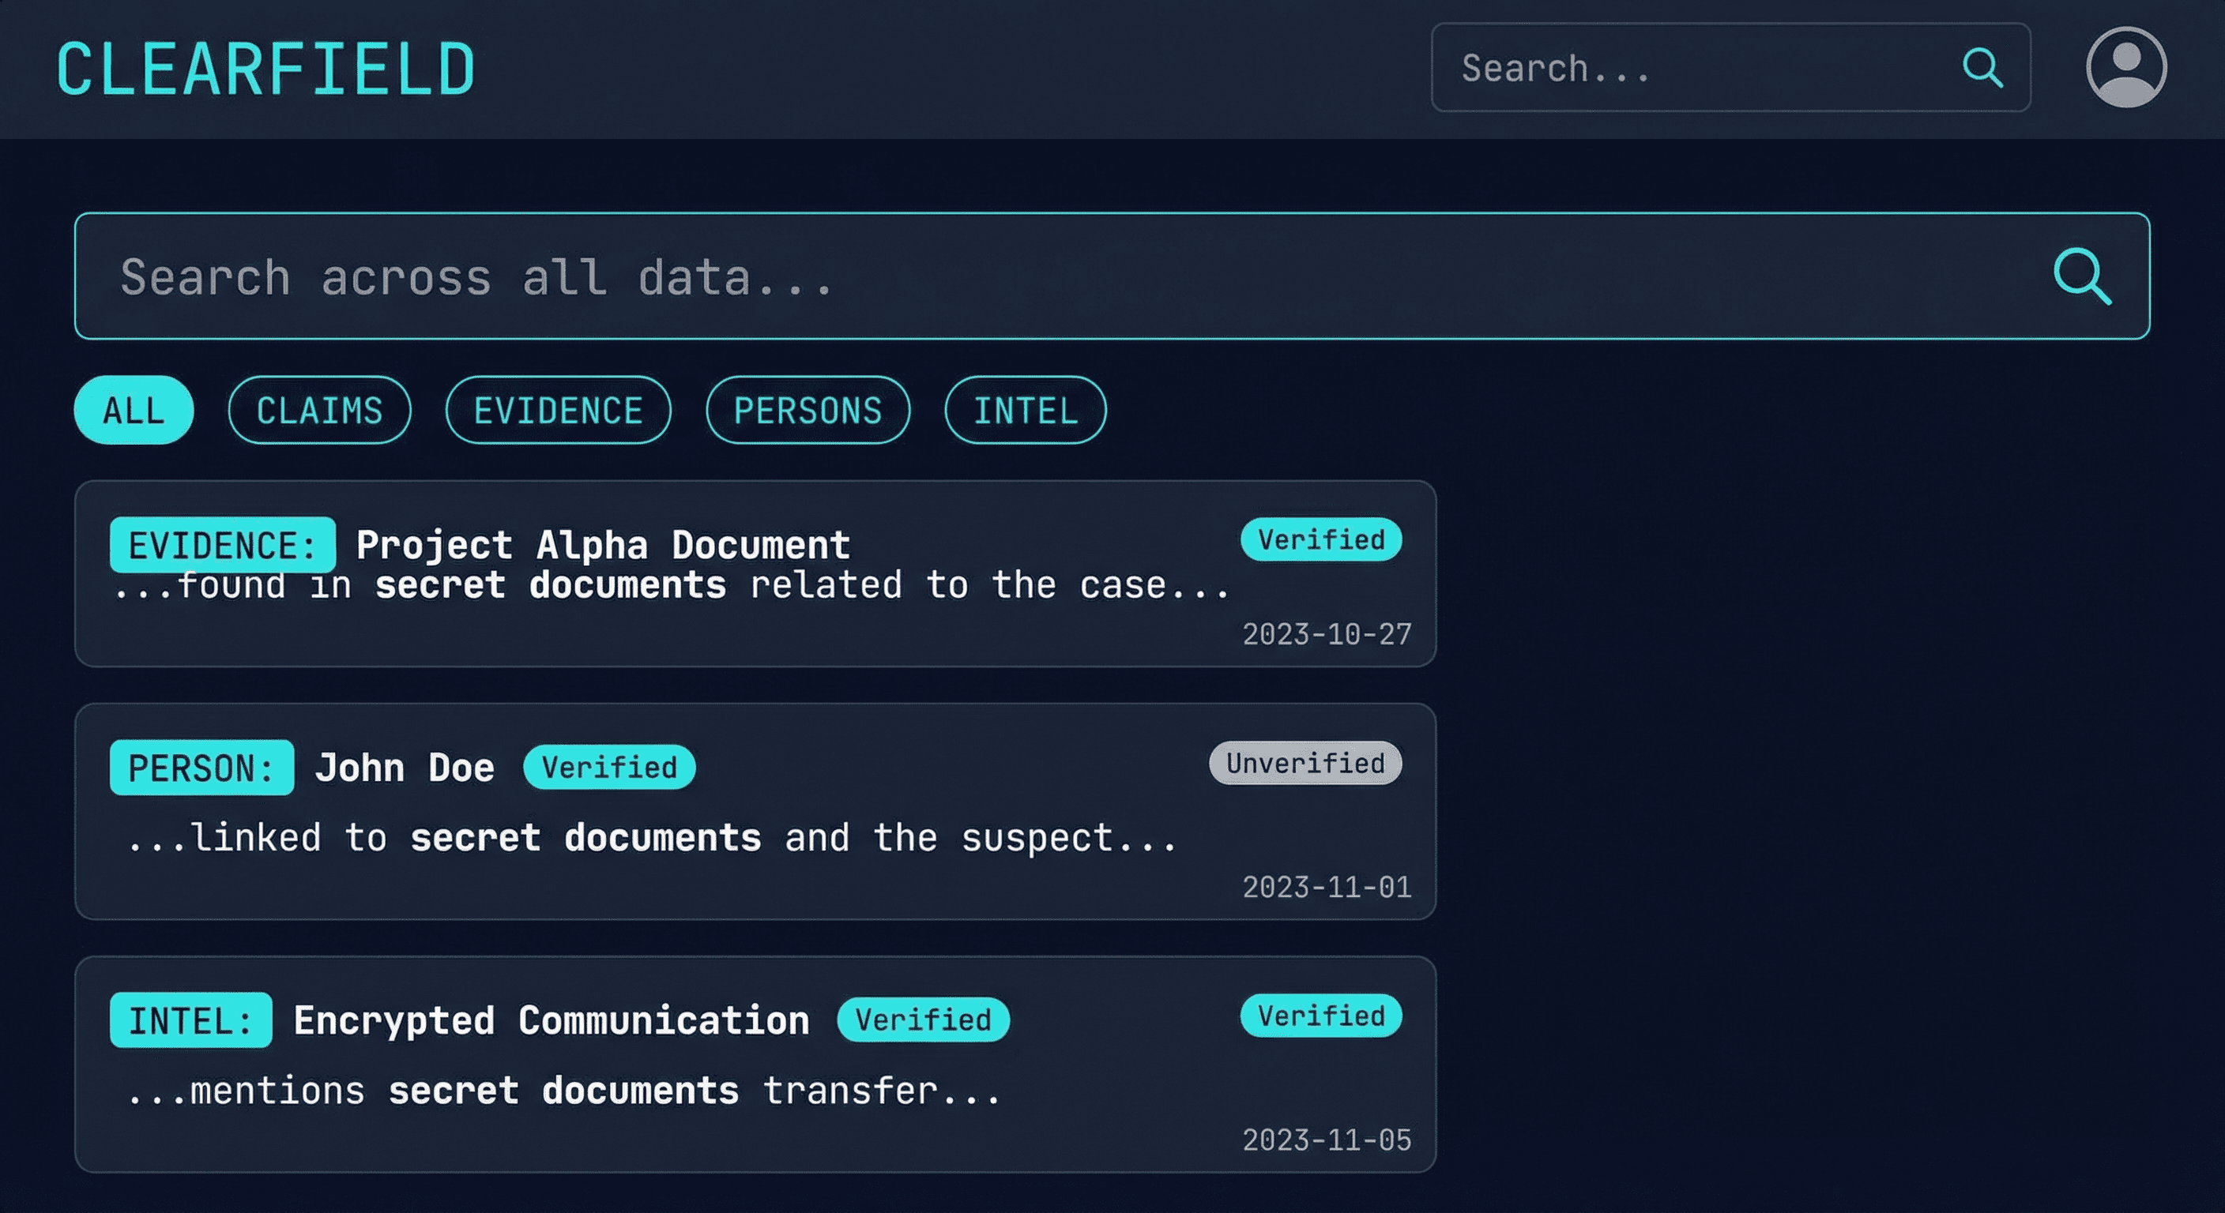
Task: Click the PERSON label on John Doe result
Action: (x=201, y=767)
